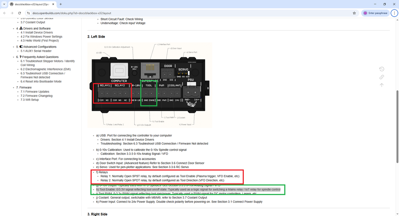Open a new tab with the plus button
399x216 pixels.
click(61, 4)
